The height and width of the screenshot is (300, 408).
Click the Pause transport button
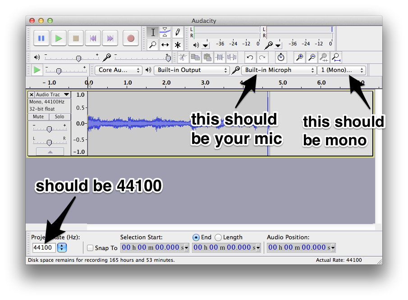tap(41, 38)
